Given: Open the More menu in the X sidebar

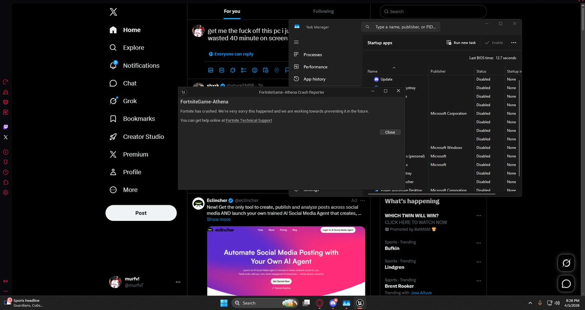Looking at the screenshot, I should [123, 190].
